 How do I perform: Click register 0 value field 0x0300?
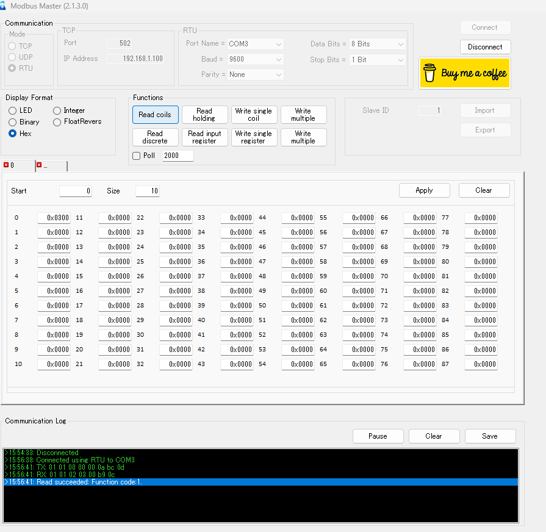(x=54, y=218)
